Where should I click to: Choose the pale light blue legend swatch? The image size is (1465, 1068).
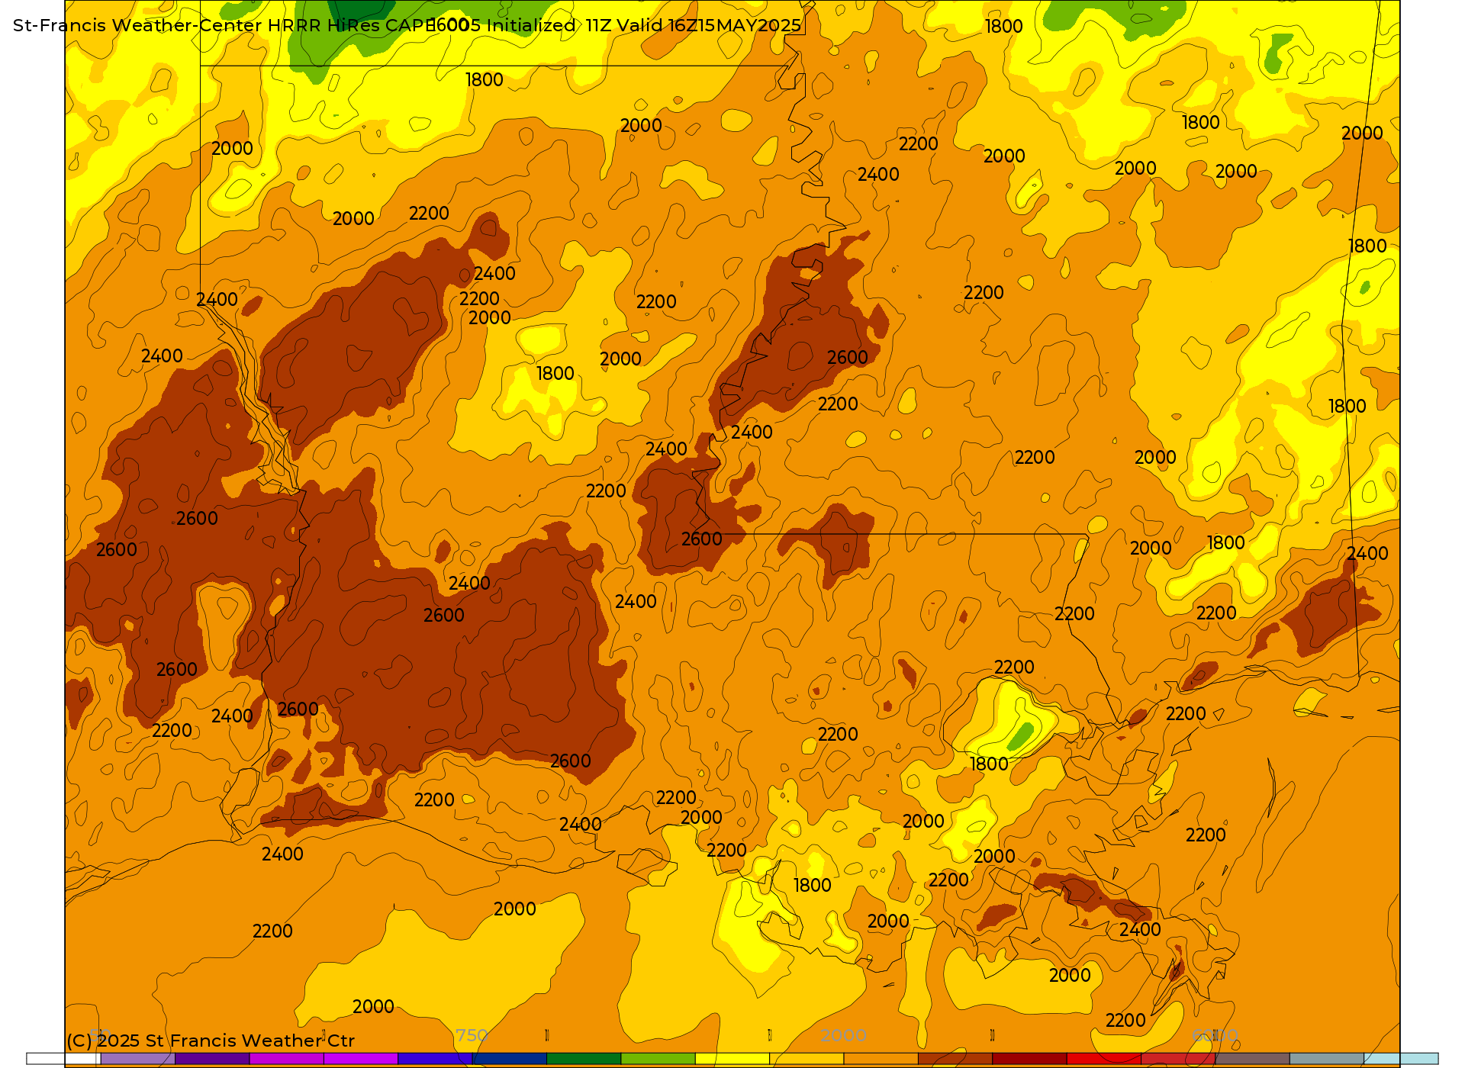coord(1401,1059)
